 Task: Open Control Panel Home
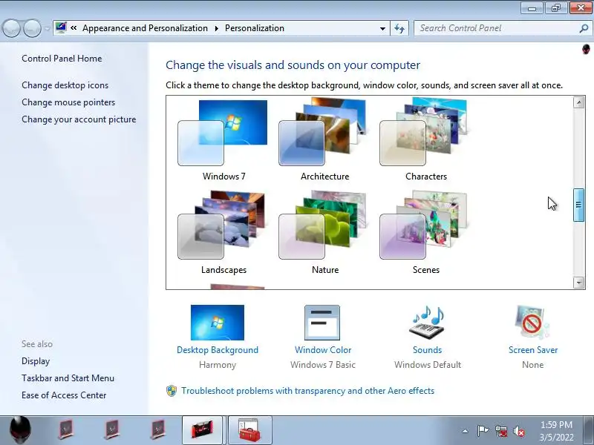coord(62,59)
